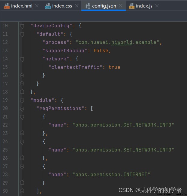Fold at closing brace on line 26
The width and height of the screenshot is (187, 196).
[22, 158]
